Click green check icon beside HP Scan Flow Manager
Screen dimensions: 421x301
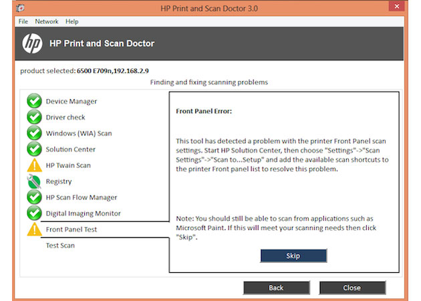tap(34, 198)
